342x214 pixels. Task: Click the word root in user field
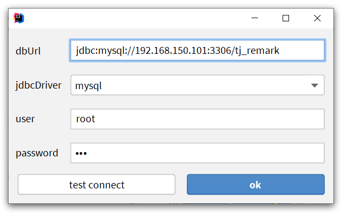86,119
